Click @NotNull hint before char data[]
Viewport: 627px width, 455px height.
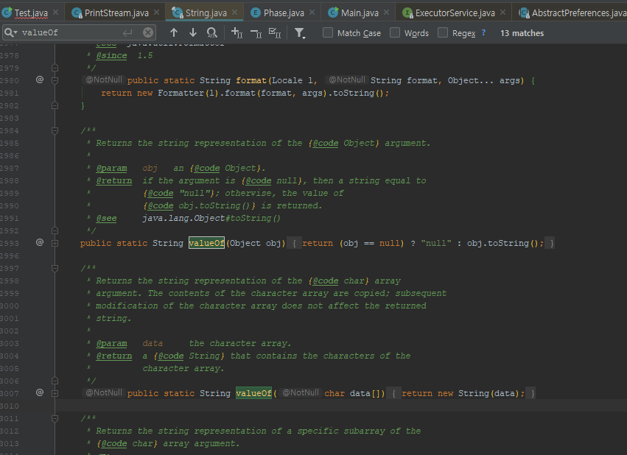301,392
